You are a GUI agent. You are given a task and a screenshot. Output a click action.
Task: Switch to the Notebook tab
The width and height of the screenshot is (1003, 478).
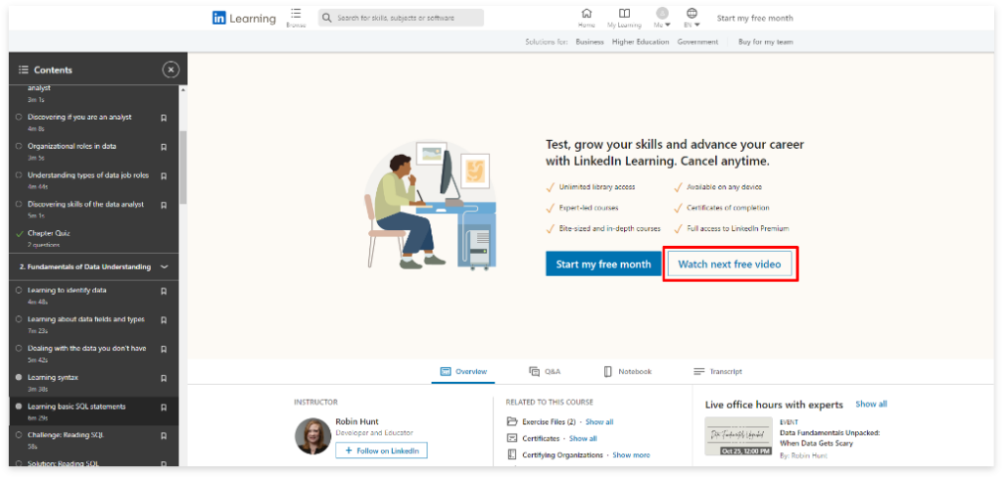[x=627, y=371]
